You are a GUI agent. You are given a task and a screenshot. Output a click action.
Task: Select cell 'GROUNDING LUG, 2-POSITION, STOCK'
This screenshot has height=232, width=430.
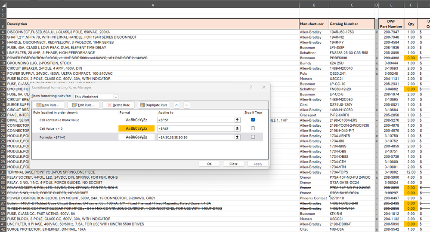point(153,63)
